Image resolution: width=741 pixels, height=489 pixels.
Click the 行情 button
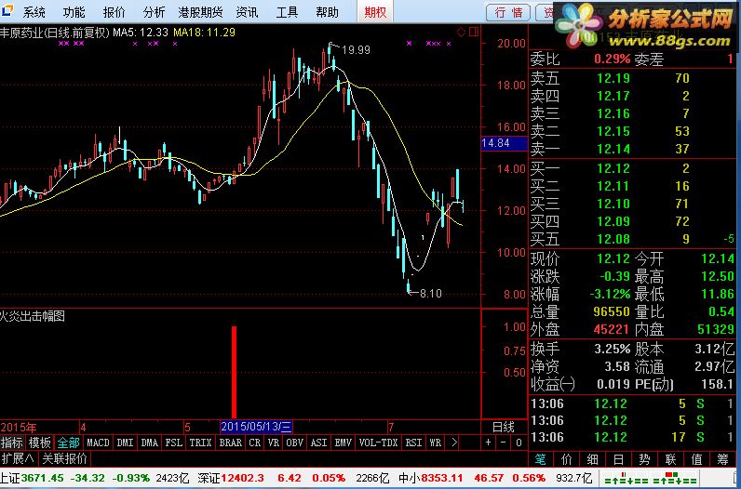point(508,13)
